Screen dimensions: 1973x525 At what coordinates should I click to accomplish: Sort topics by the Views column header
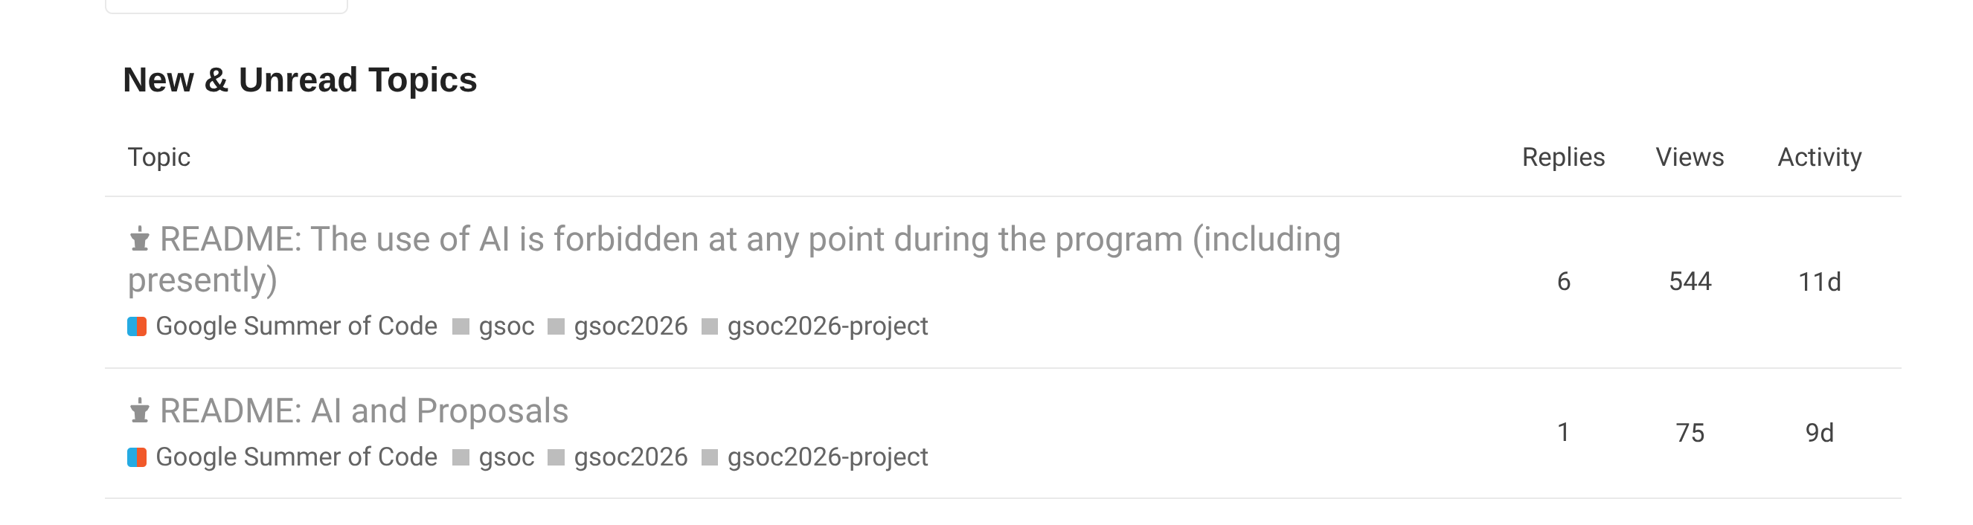point(1689,158)
